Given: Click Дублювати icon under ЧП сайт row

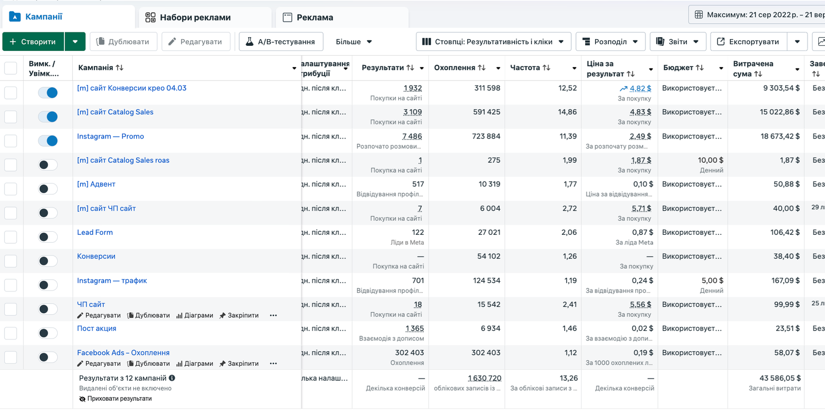Looking at the screenshot, I should coord(131,315).
